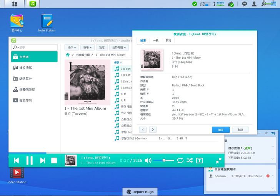The height and width of the screenshot is (196, 280).
Task: Open the 我的電腦 dropdown
Action: click(x=118, y=48)
